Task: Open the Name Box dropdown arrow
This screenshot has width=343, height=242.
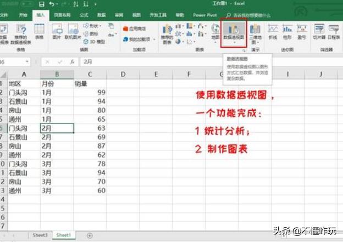Action: [x=27, y=62]
